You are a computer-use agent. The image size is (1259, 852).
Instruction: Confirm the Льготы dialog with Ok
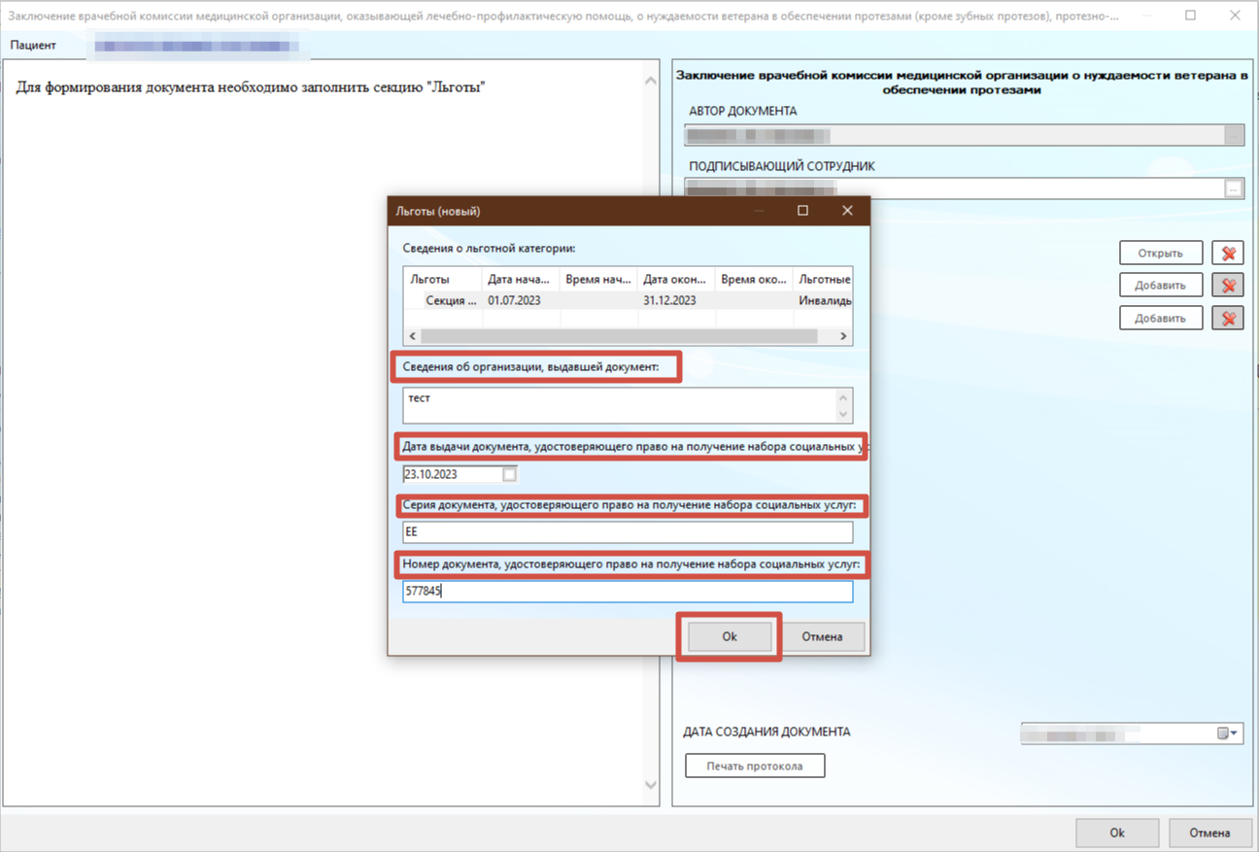(x=730, y=636)
